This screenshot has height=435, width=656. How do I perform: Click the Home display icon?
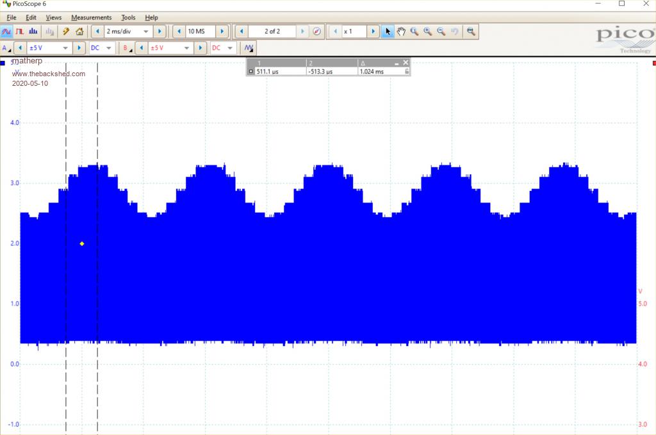tap(79, 31)
